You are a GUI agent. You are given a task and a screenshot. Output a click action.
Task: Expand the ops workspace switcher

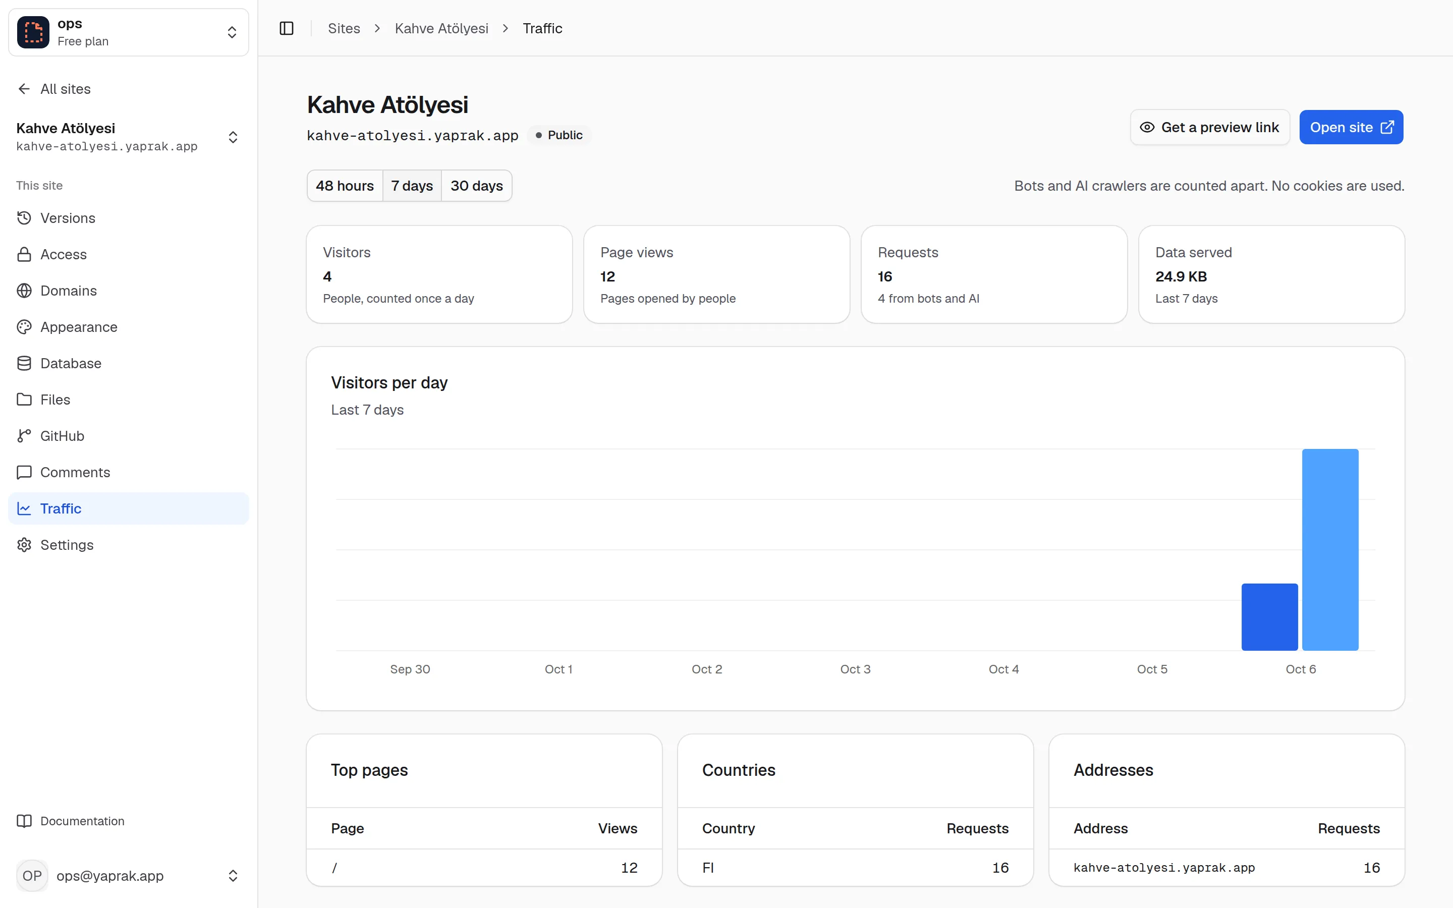tap(232, 32)
